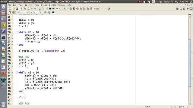The width and height of the screenshot is (193, 108).
Task: Open the Stack dropdown
Action: [x=103, y=9]
